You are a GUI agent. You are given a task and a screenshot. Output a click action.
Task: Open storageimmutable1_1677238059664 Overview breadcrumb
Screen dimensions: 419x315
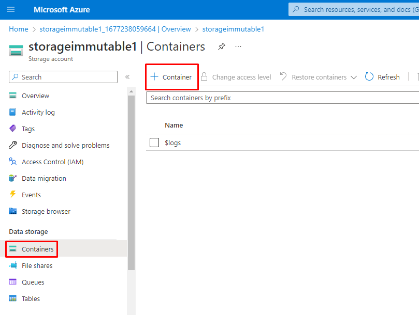[115, 29]
